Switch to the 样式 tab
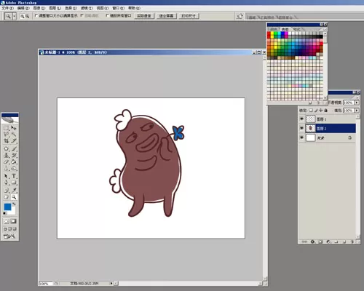Viewport: 364px width, 291px height. [296, 29]
